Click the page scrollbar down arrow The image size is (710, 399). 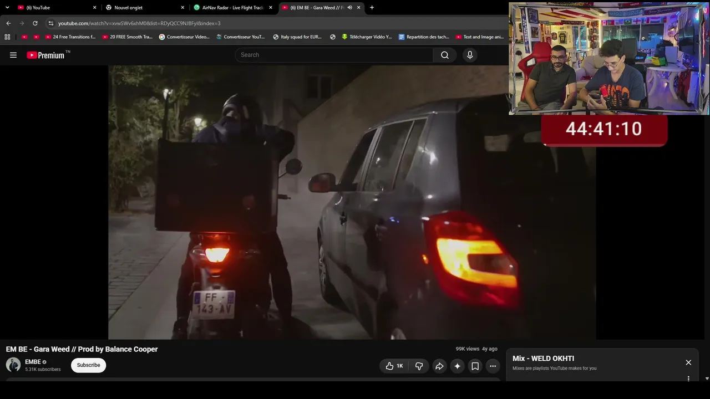pyautogui.click(x=707, y=378)
